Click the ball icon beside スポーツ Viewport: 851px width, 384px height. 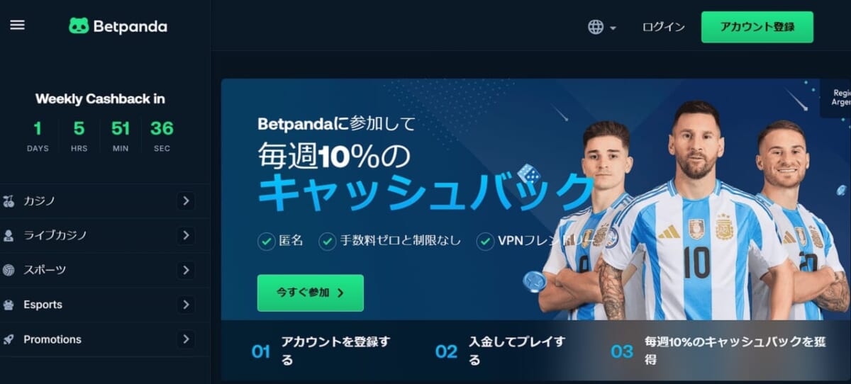pos(9,270)
